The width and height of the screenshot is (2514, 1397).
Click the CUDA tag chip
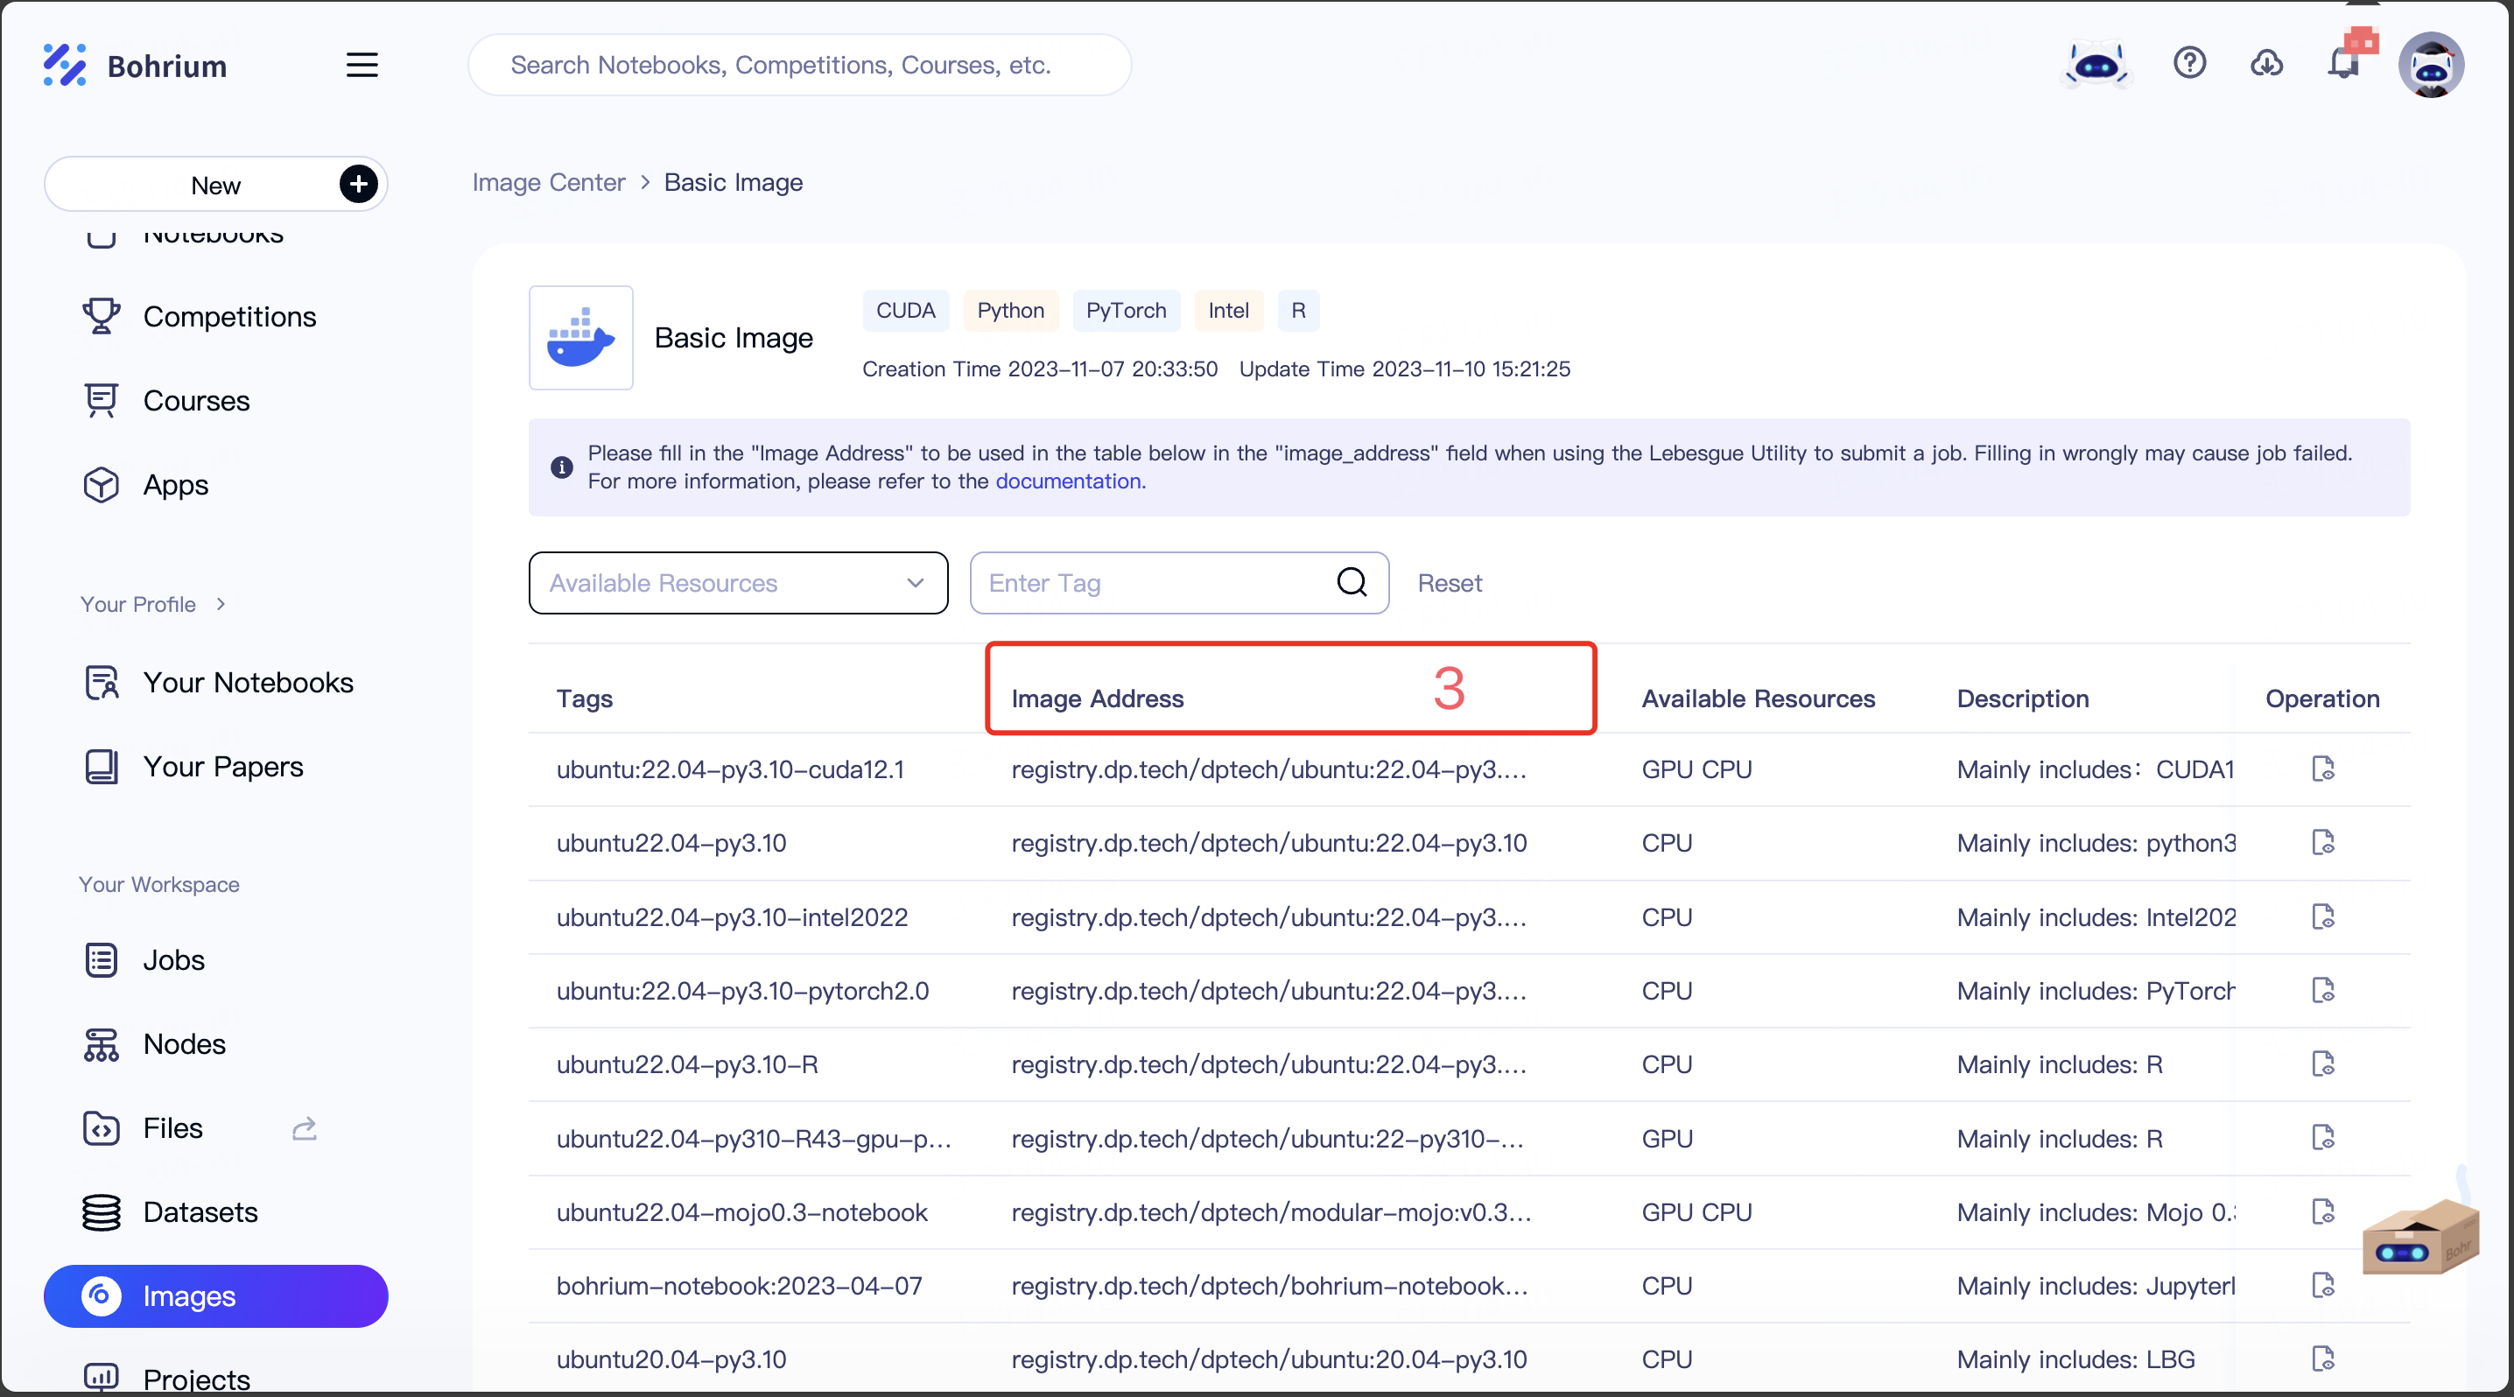coord(905,310)
